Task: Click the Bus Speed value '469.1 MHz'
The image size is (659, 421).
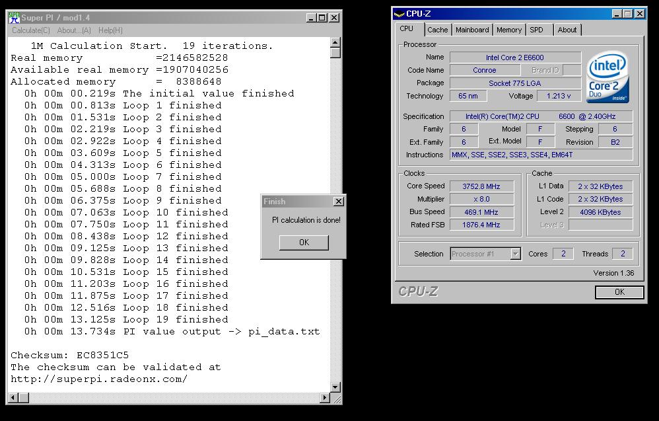Action: click(x=481, y=212)
